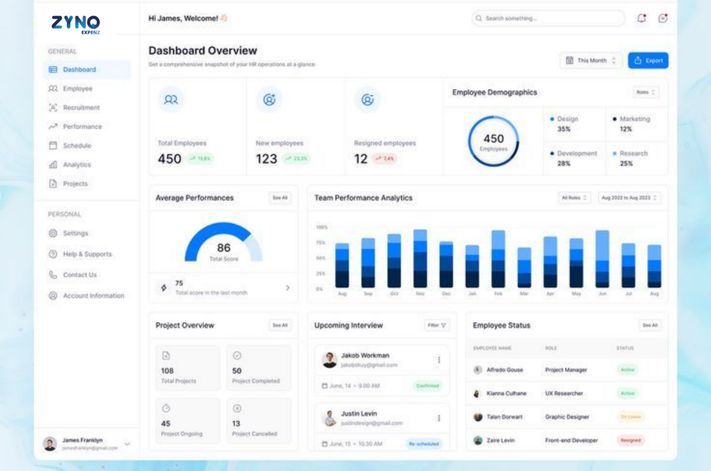
Task: Expand the Roles dropdown in Employee Demographics
Action: (645, 92)
